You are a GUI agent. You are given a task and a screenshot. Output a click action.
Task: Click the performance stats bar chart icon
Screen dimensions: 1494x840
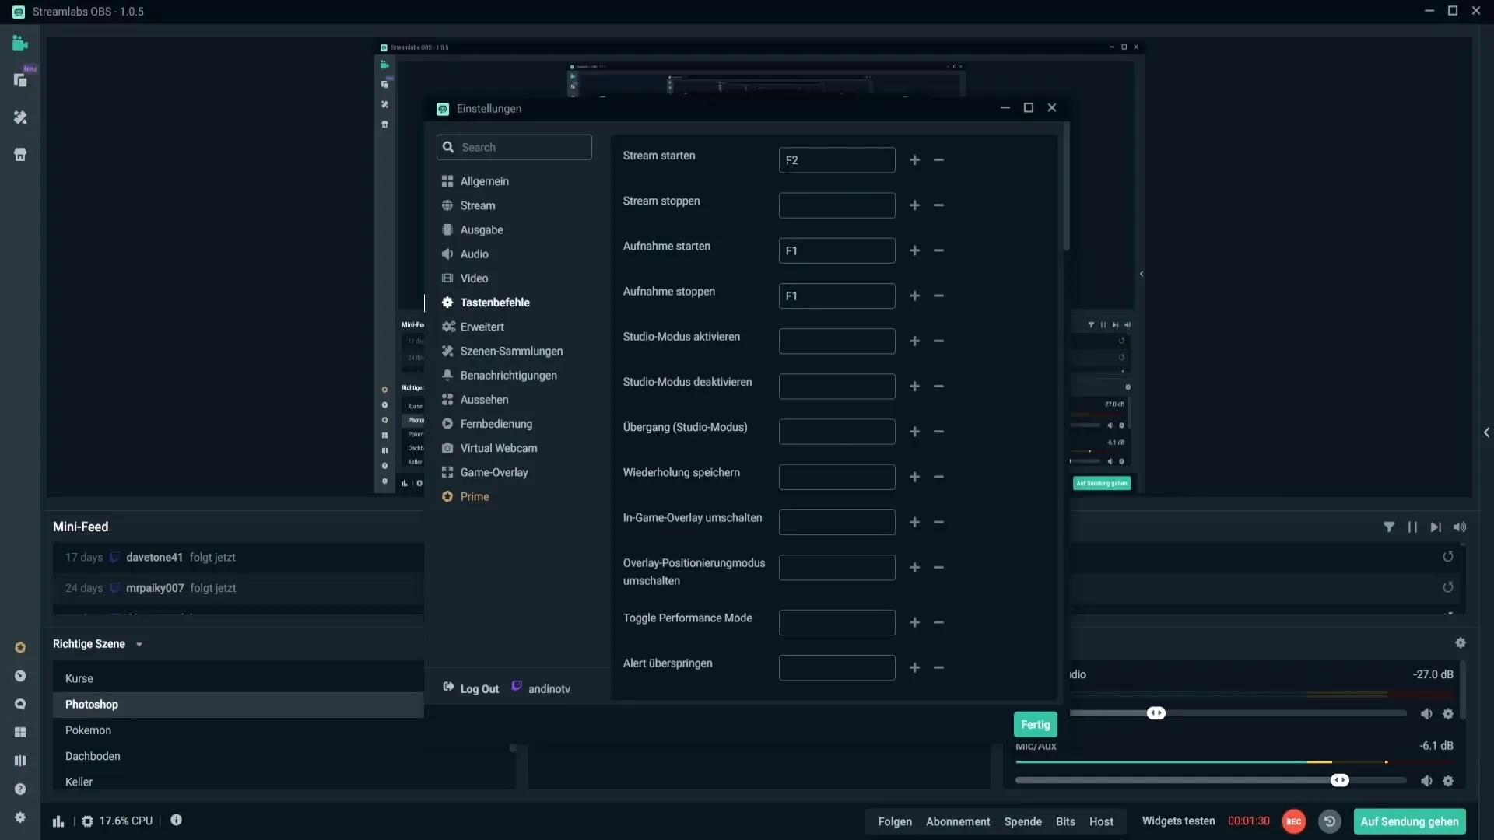pos(58,821)
